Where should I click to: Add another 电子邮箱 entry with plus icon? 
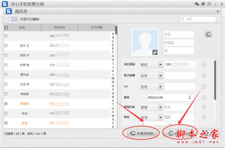(204, 75)
